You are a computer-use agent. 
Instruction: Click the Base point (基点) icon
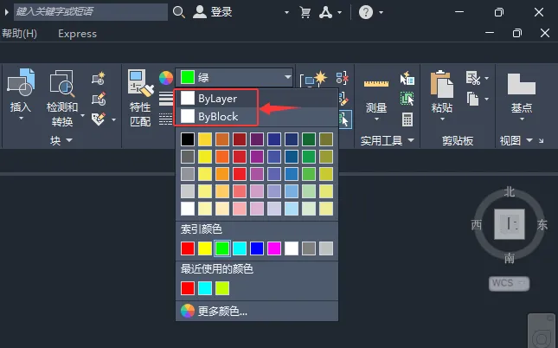(x=522, y=84)
